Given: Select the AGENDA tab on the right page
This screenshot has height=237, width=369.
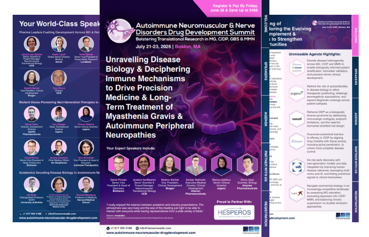Looking at the screenshot, I should 355,118.
